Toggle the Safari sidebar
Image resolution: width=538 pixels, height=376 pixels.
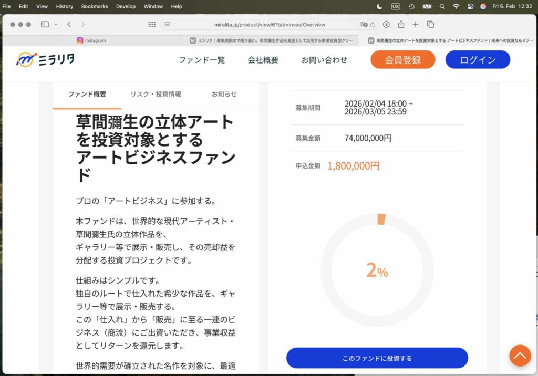(x=45, y=24)
